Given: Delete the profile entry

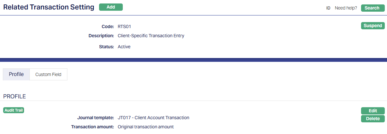Looking at the screenshot, I should pyautogui.click(x=373, y=119).
